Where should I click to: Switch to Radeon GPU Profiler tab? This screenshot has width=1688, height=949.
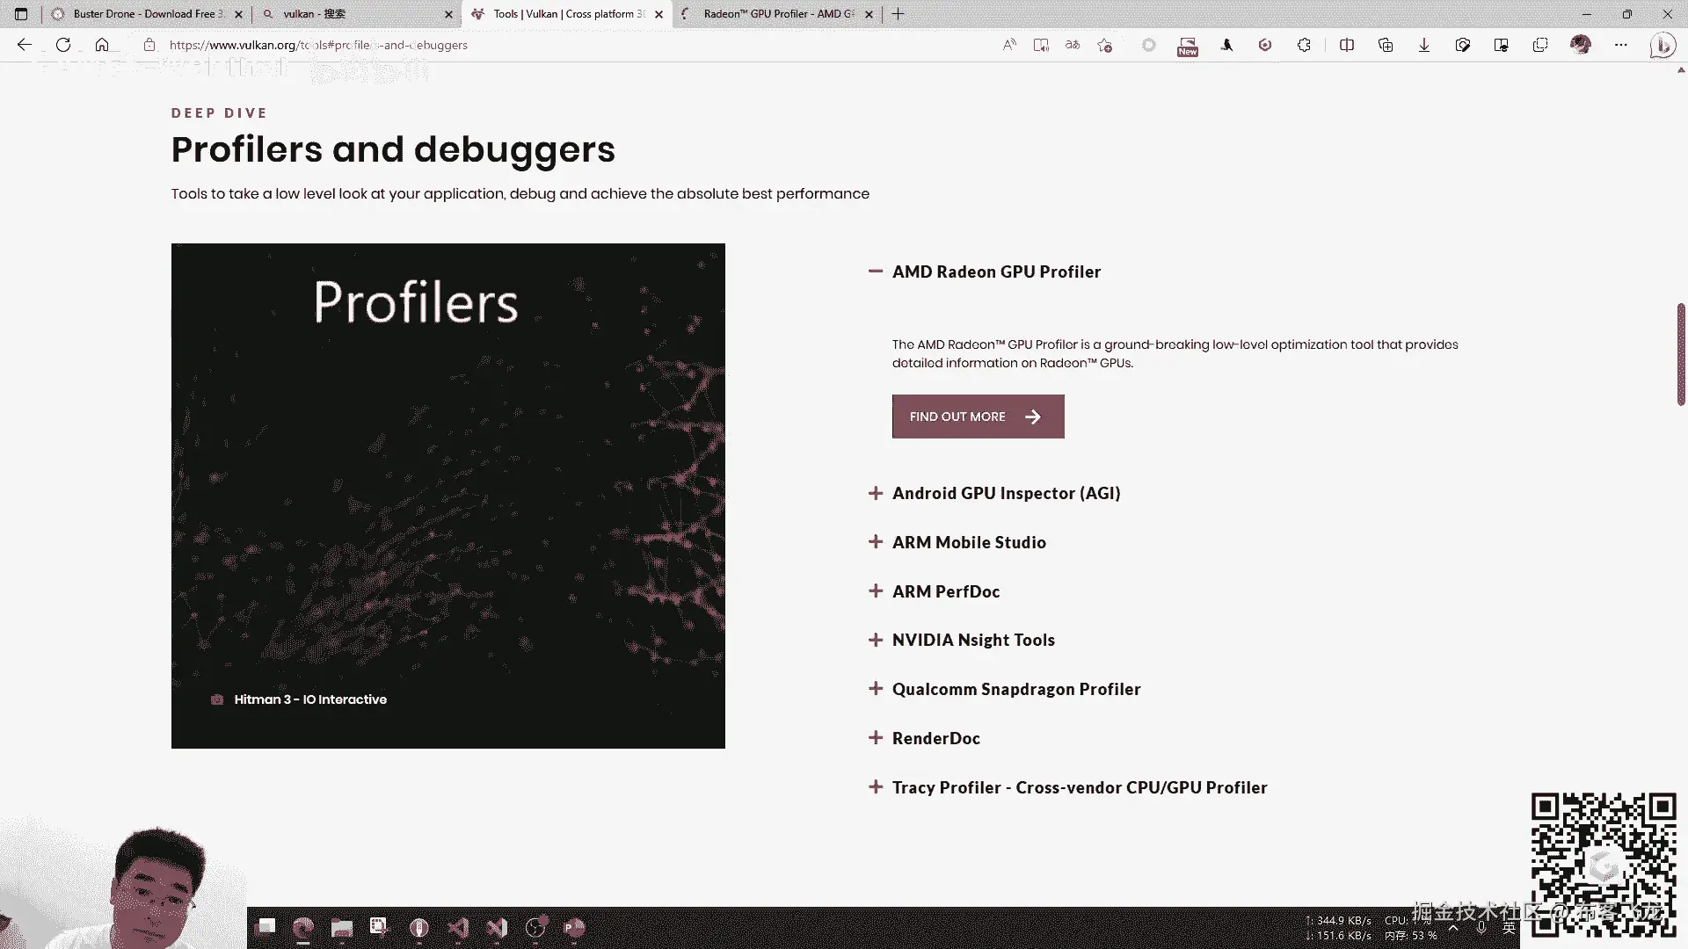point(774,14)
